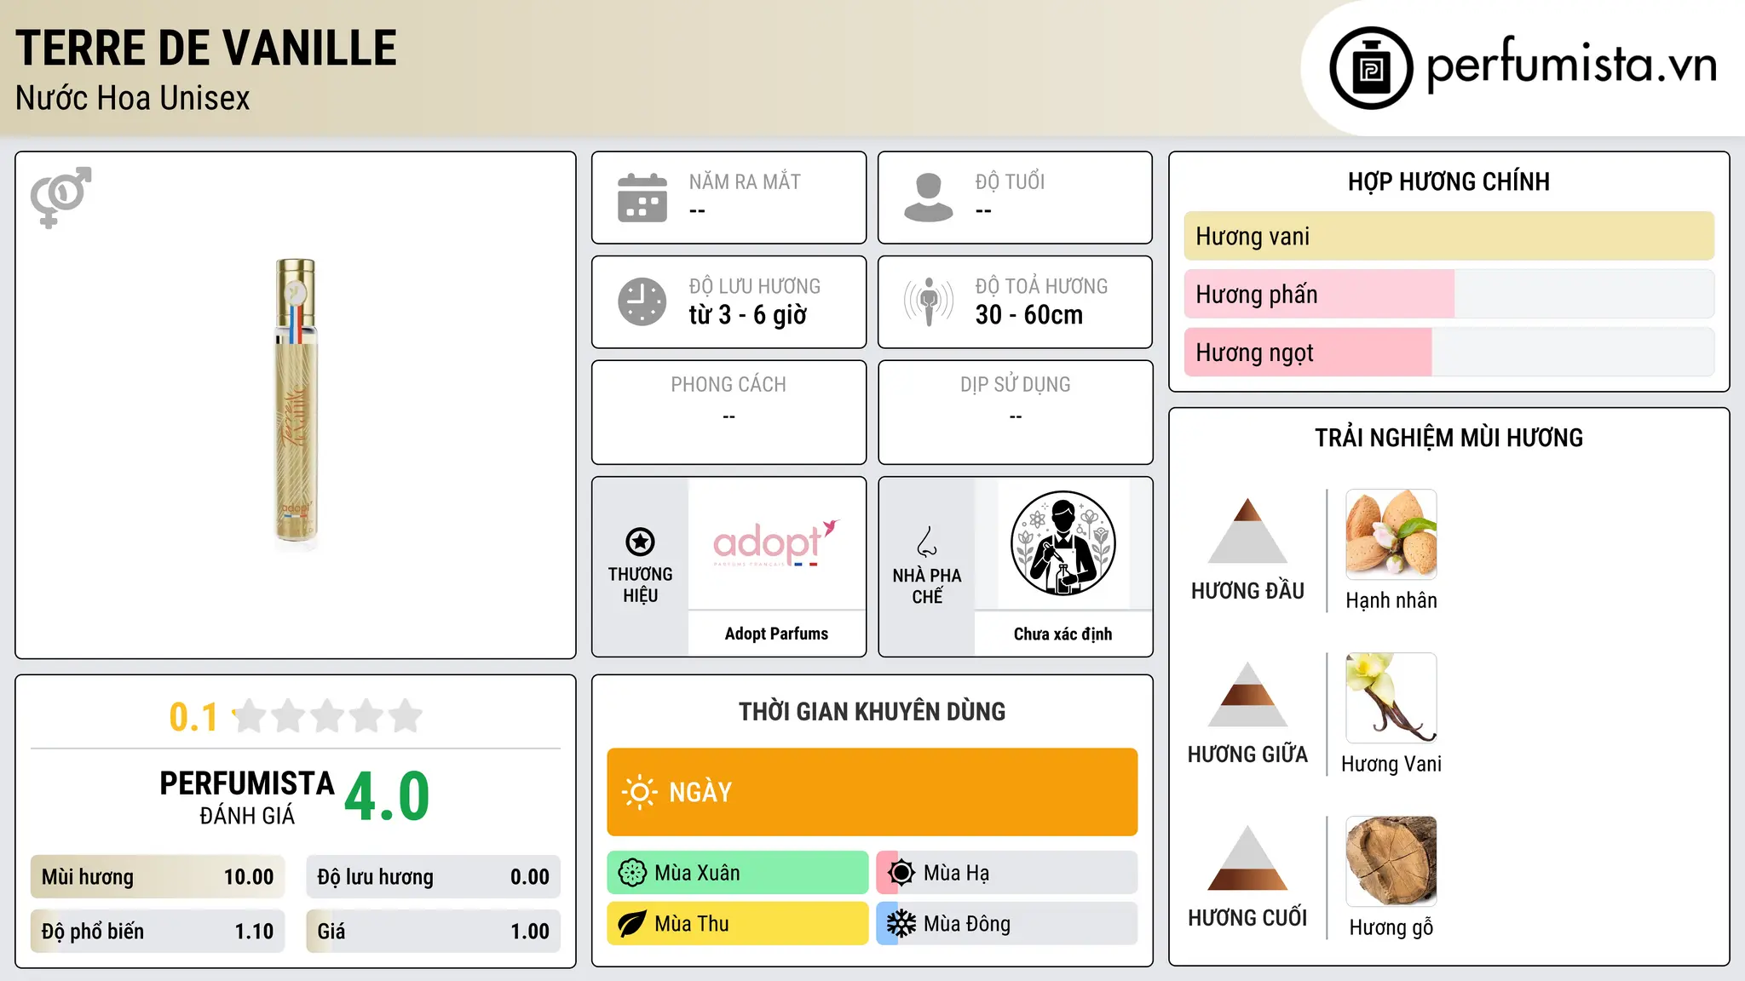Click the 4.0 Perfumista rating number
1745x981 pixels.
click(x=387, y=796)
